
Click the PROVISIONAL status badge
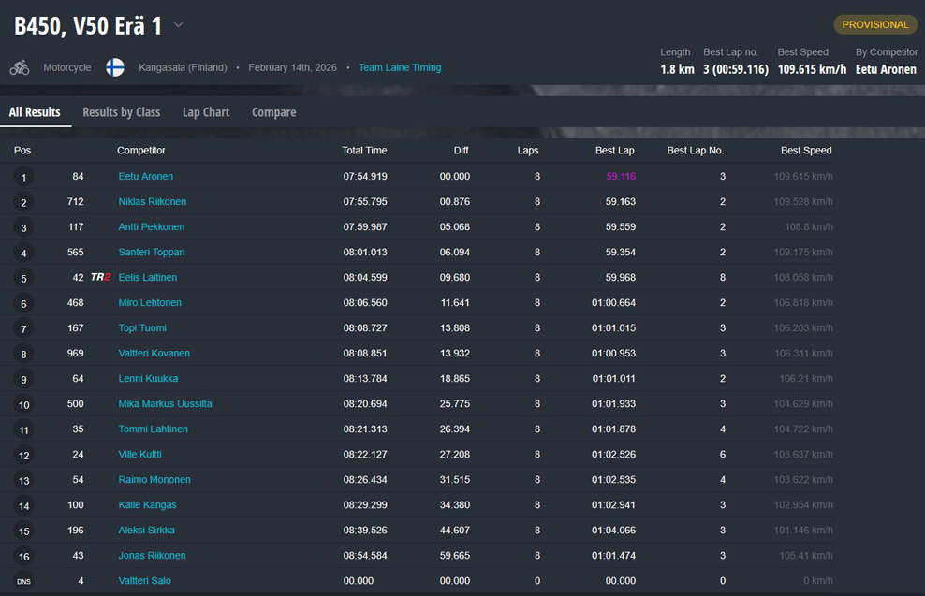[x=874, y=24]
